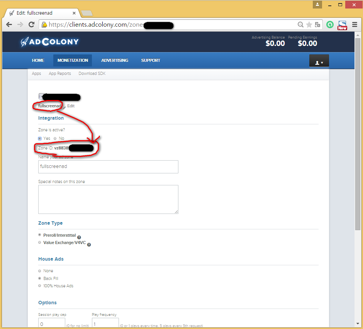Click the Special notes textarea
This screenshot has width=363, height=329.
point(108,199)
